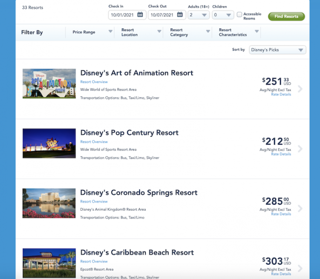Click arrow next to Pop Century price
Screen dimensions: 320x279
tap(300, 149)
